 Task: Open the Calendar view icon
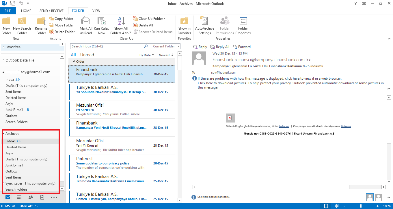pos(19,197)
